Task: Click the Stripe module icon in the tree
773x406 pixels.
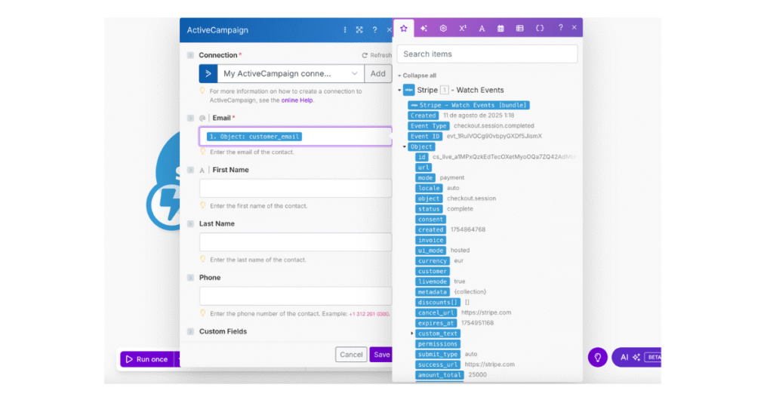Action: click(408, 90)
